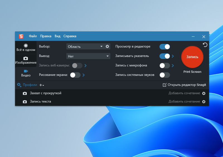Open the Профили gear icon
Image resolution: width=223 pixels, height=157 pixels.
(19, 85)
